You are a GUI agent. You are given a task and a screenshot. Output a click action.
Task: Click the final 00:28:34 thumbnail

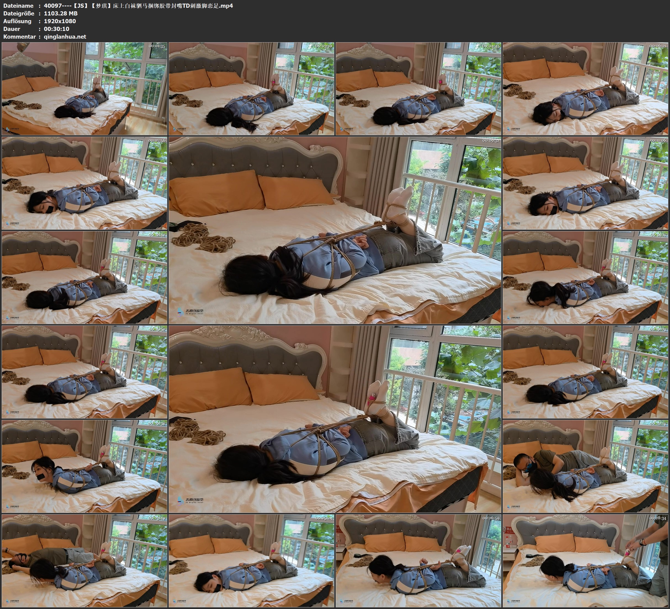[586, 560]
